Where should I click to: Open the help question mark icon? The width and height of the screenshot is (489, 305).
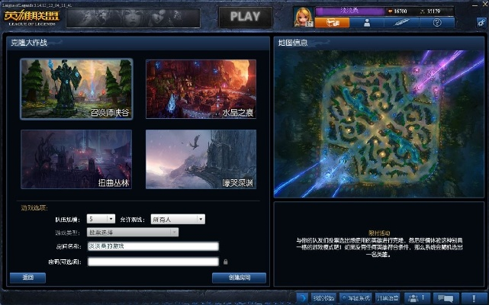[x=437, y=23]
